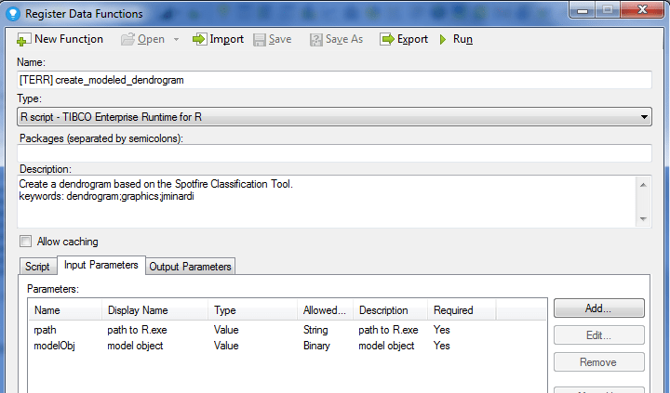The image size is (670, 393).
Task: Click the Allowed... column header
Action: 325,310
